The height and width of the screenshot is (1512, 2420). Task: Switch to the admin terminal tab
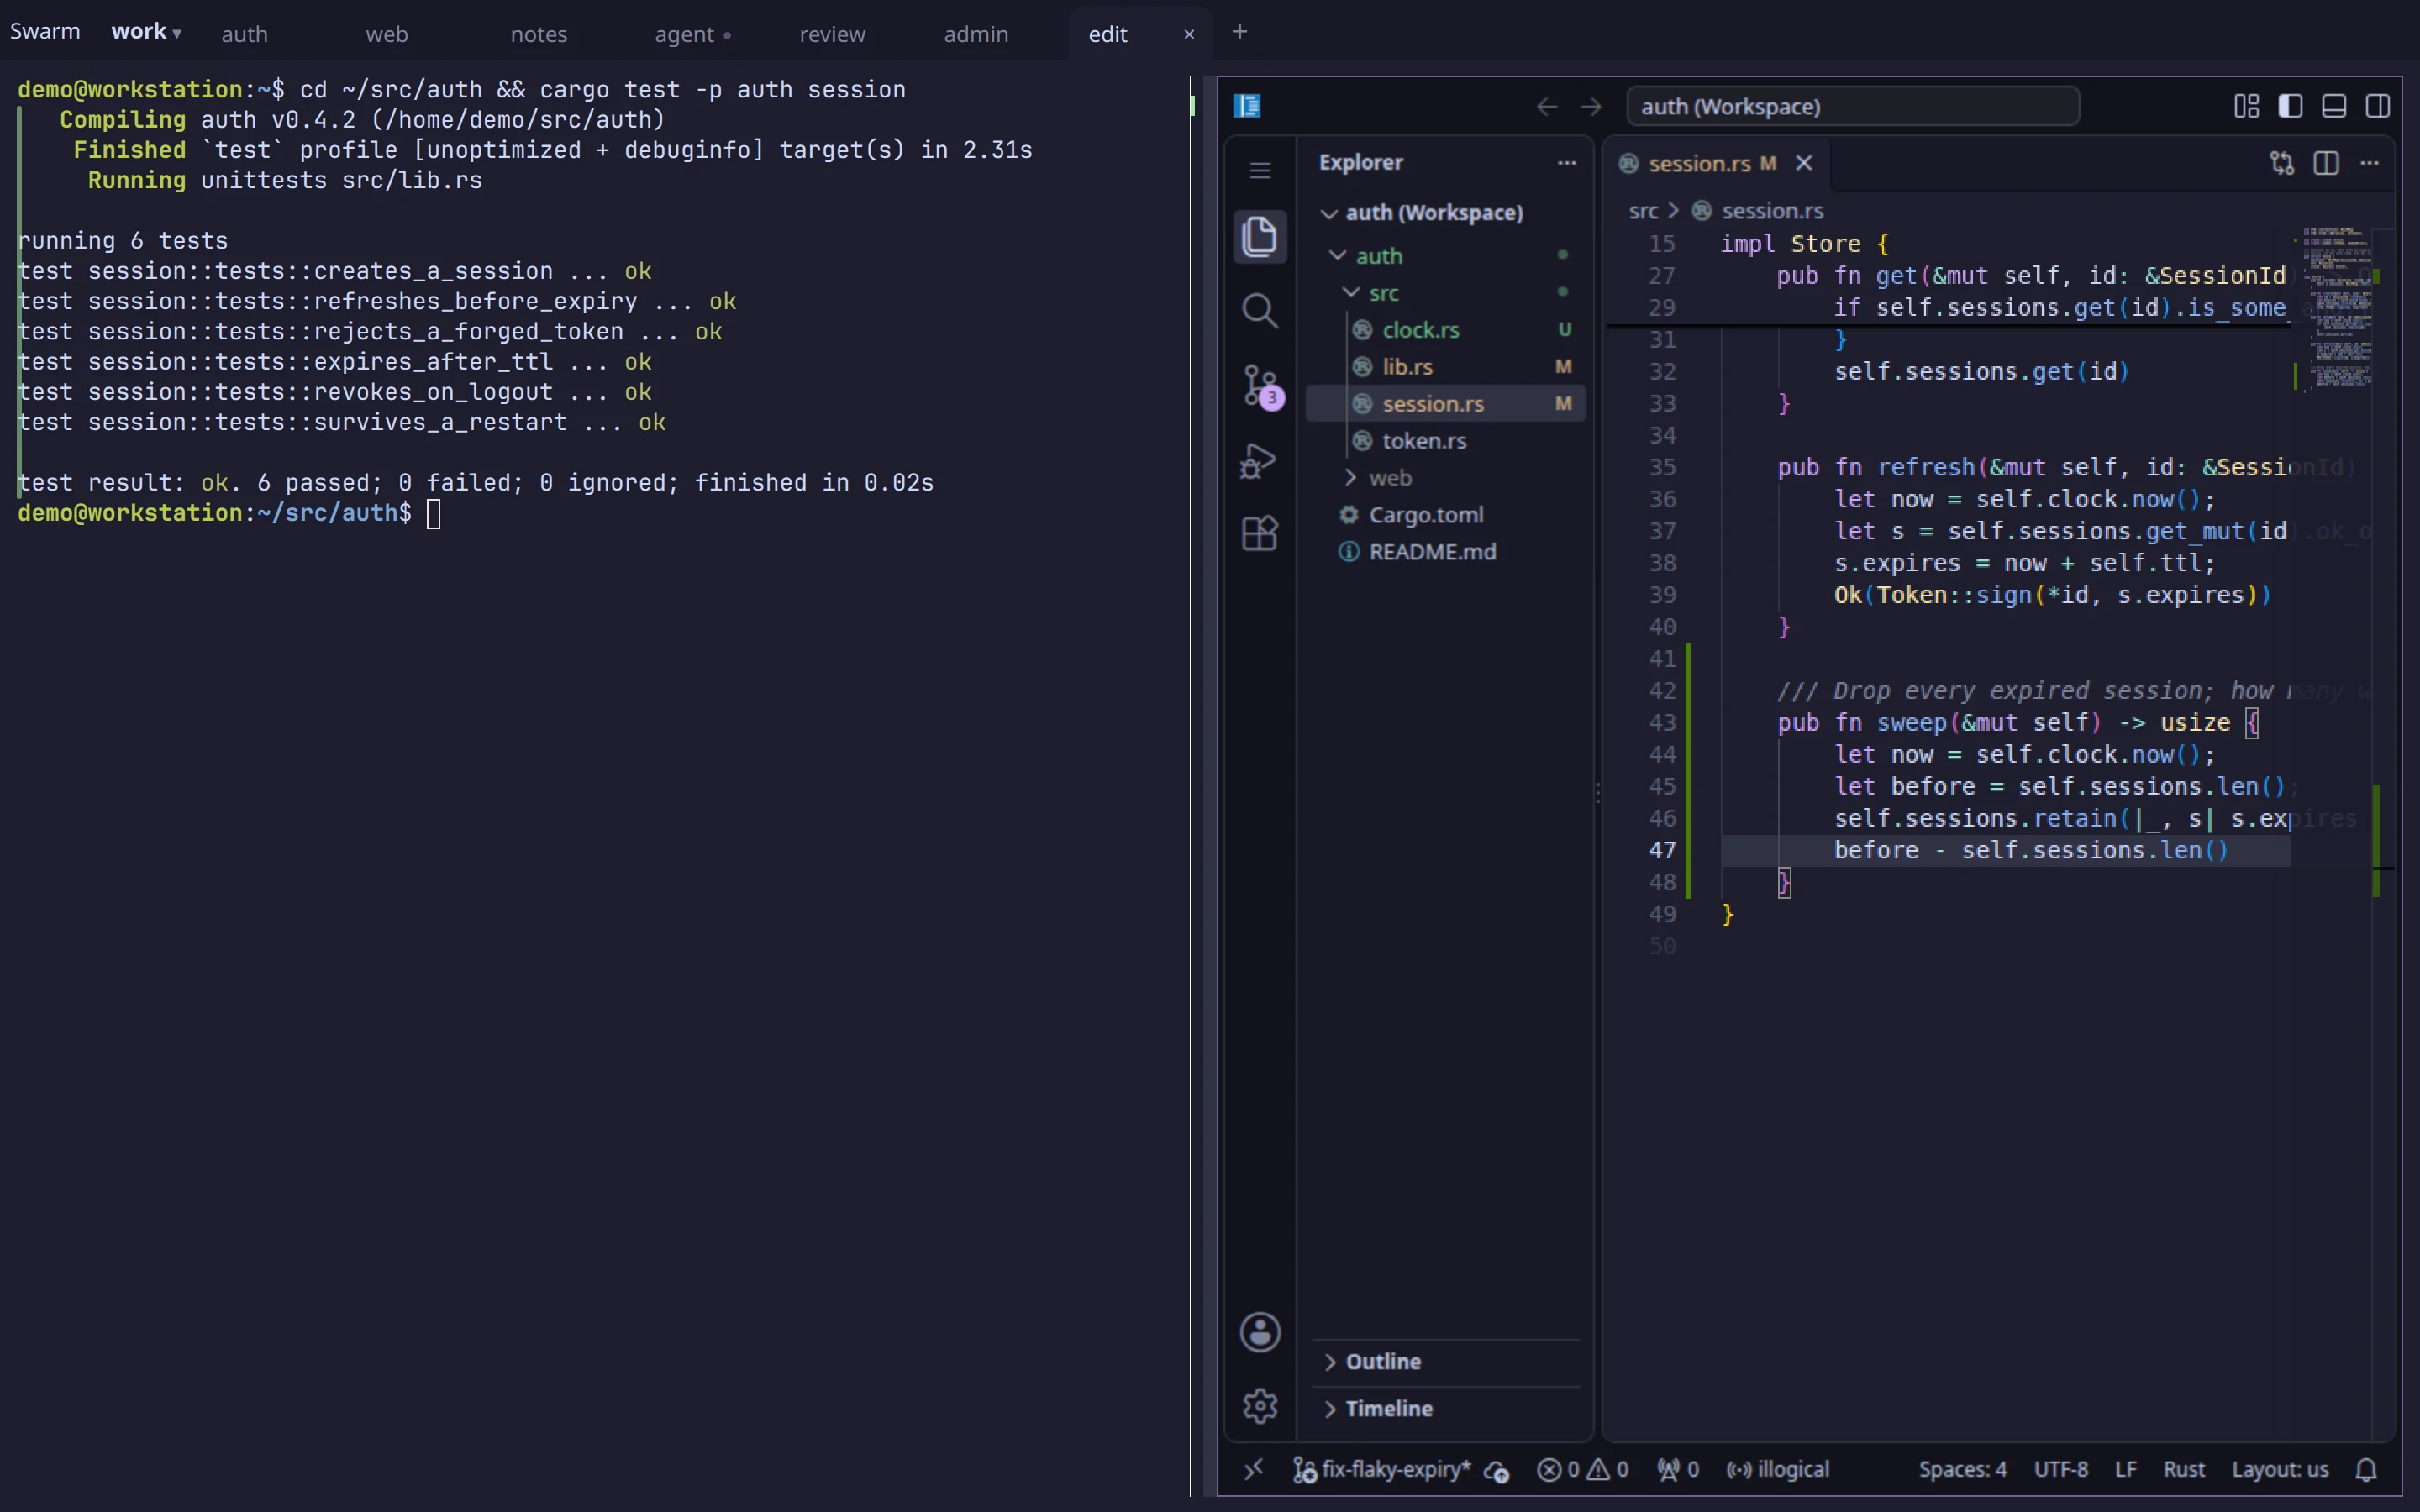pos(976,34)
